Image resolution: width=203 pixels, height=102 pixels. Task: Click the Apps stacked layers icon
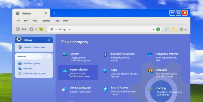pyautogui.click(x=105, y=71)
